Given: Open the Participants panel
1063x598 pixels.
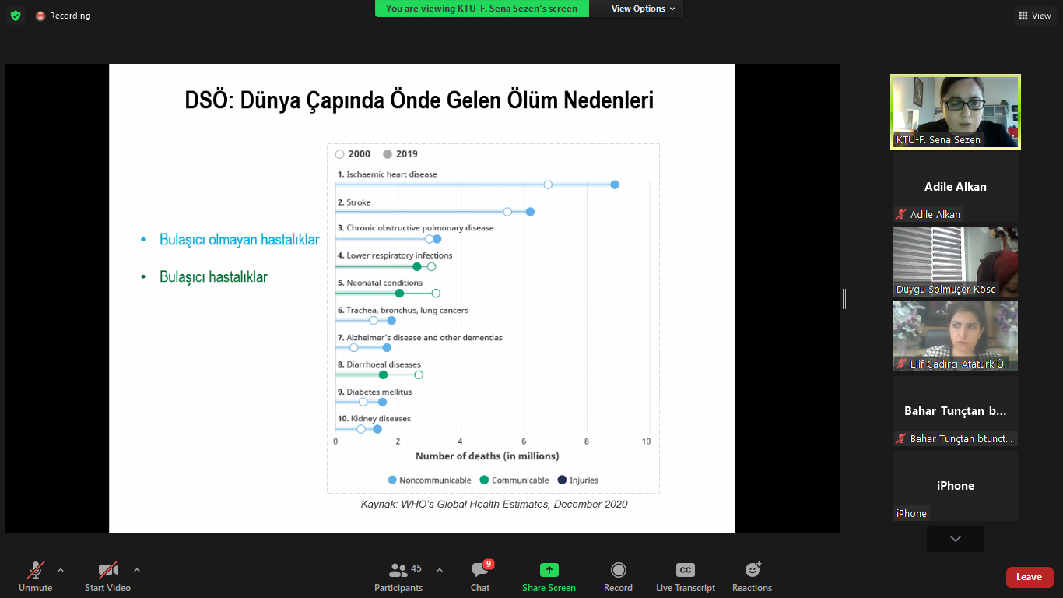Looking at the screenshot, I should pyautogui.click(x=398, y=577).
